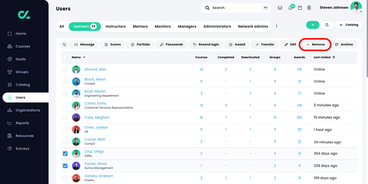Click the Remove button circled in red

coord(315,44)
